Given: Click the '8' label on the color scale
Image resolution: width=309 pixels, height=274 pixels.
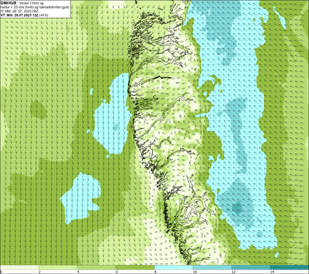Looking at the screenshot, I should tap(155, 272).
